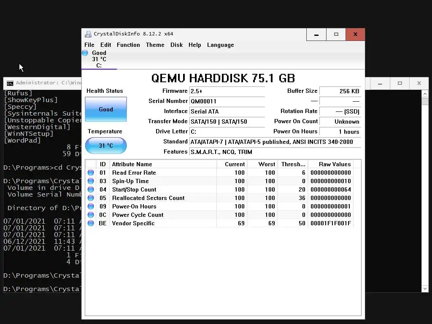Click the Thresh... column header
This screenshot has height=324, width=432.
(293, 164)
